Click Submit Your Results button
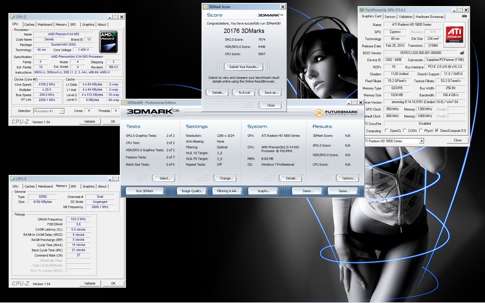 (x=244, y=67)
